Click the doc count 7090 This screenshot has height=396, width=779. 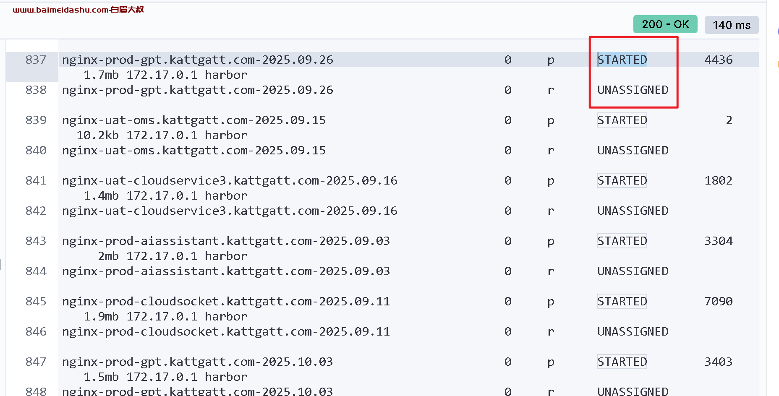click(x=718, y=301)
